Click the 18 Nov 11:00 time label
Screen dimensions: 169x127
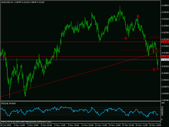pos(141,125)
